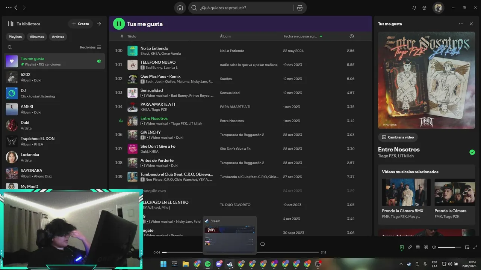Filter library by Playlists
The height and width of the screenshot is (270, 481).
pos(15,37)
